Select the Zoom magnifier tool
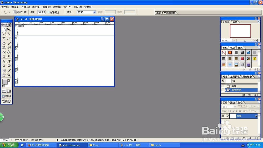The height and width of the screenshot is (148, 263). [9, 75]
